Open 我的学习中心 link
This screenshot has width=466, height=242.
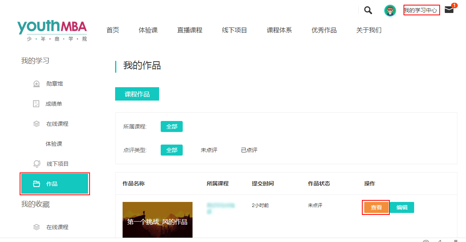click(x=421, y=10)
